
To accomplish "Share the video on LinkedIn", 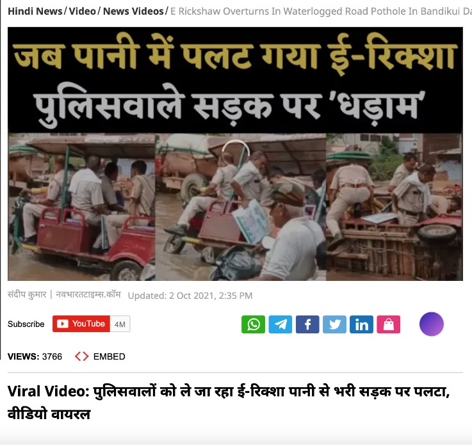I will coord(362,324).
